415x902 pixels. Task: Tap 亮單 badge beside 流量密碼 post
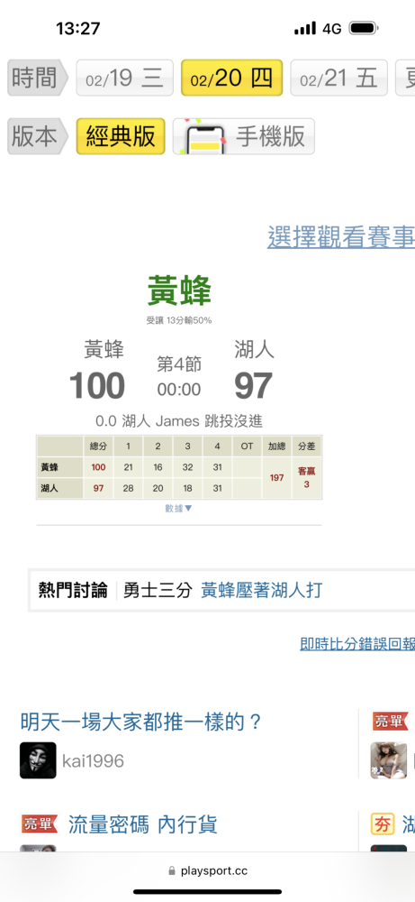click(40, 824)
